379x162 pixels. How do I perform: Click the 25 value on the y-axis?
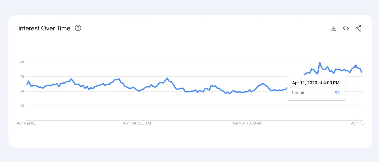[x=21, y=105]
